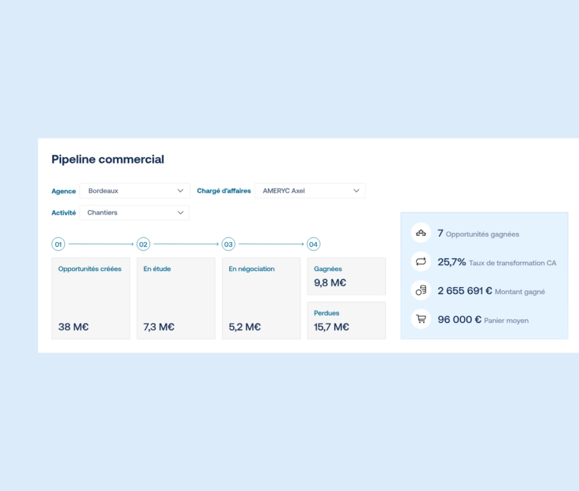The image size is (579, 491).
Task: Open the Chargé d'affaires dropdown showing AMERYC Axel
Action: click(x=310, y=190)
